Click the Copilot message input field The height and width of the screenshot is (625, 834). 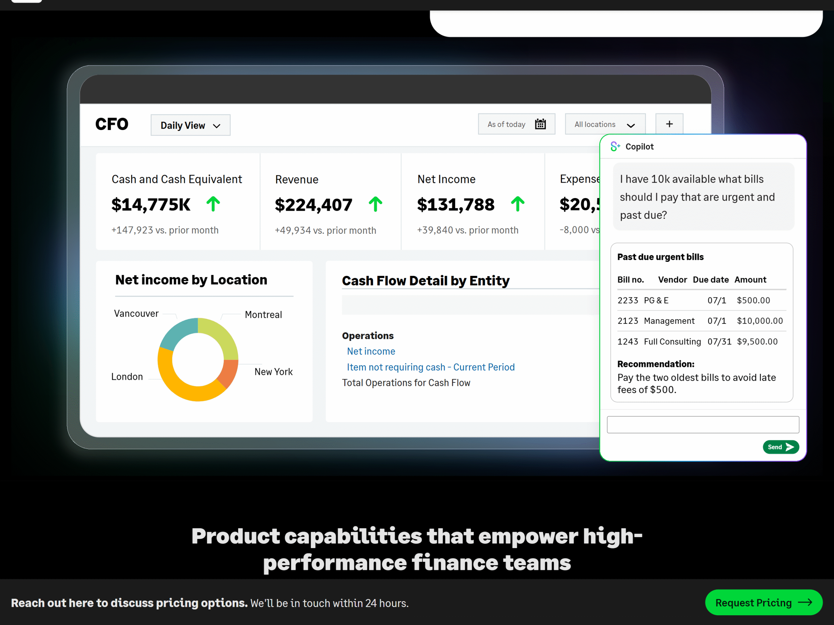[702, 425]
